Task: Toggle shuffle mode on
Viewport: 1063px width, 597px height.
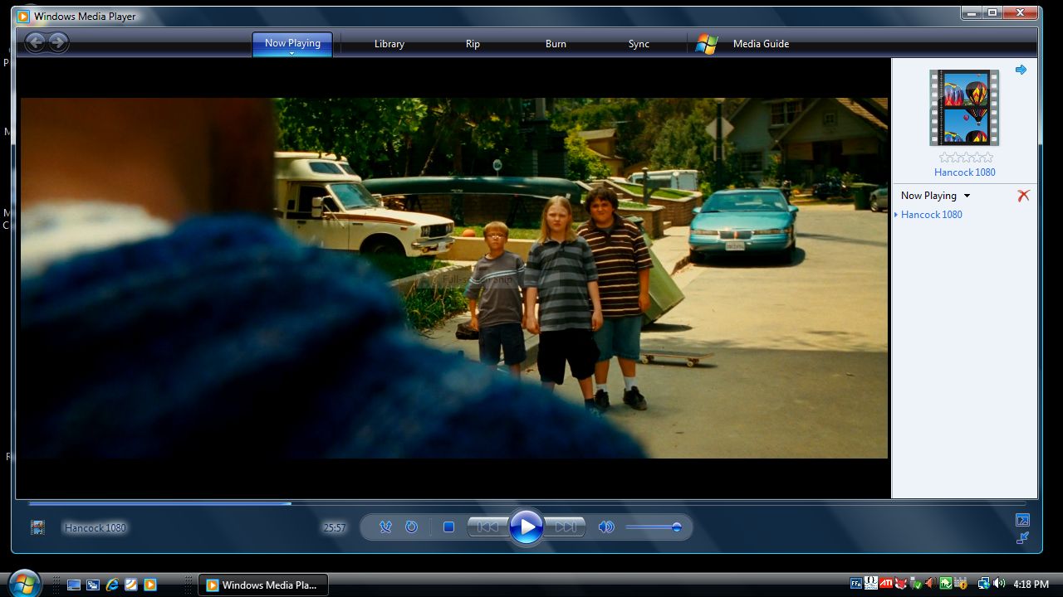Action: [385, 527]
